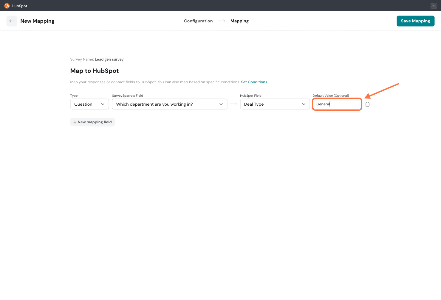441x300 pixels.
Task: Click the Default Value (Optional) label
Action: click(x=331, y=96)
